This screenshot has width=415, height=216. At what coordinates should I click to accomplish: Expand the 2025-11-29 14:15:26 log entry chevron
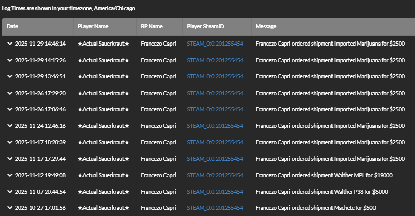point(10,60)
